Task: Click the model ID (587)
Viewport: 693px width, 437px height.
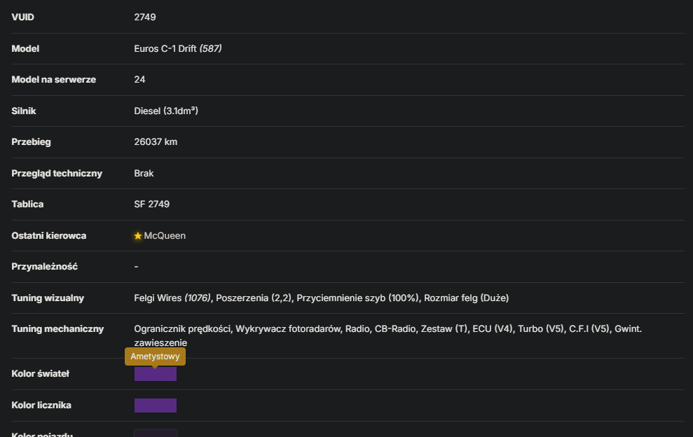Action: (x=210, y=48)
